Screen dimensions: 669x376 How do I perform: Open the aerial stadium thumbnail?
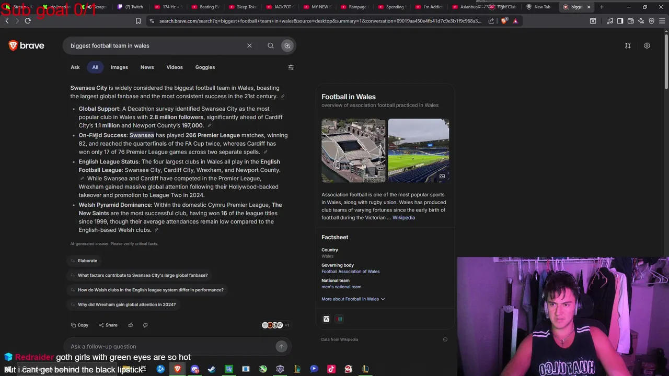pos(353,150)
